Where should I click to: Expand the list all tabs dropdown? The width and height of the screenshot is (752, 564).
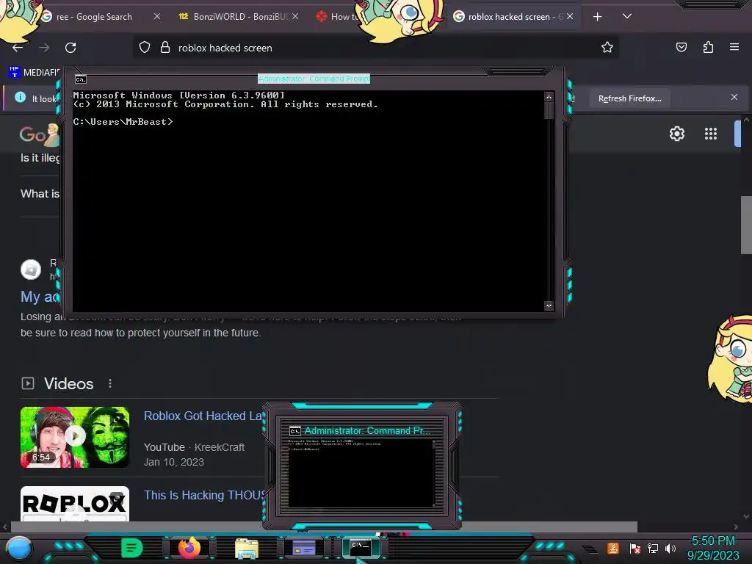click(627, 16)
